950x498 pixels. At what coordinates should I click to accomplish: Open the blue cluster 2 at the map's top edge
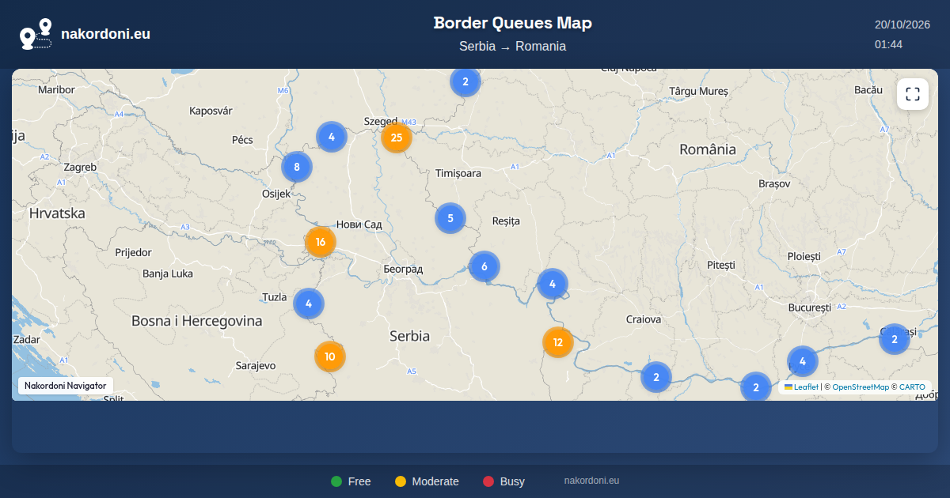point(465,81)
